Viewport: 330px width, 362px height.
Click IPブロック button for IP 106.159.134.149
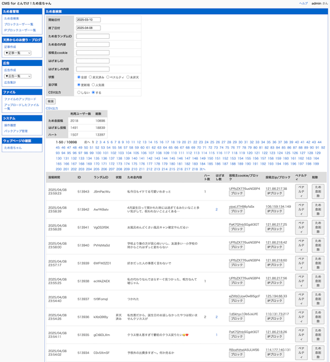tap(275, 212)
